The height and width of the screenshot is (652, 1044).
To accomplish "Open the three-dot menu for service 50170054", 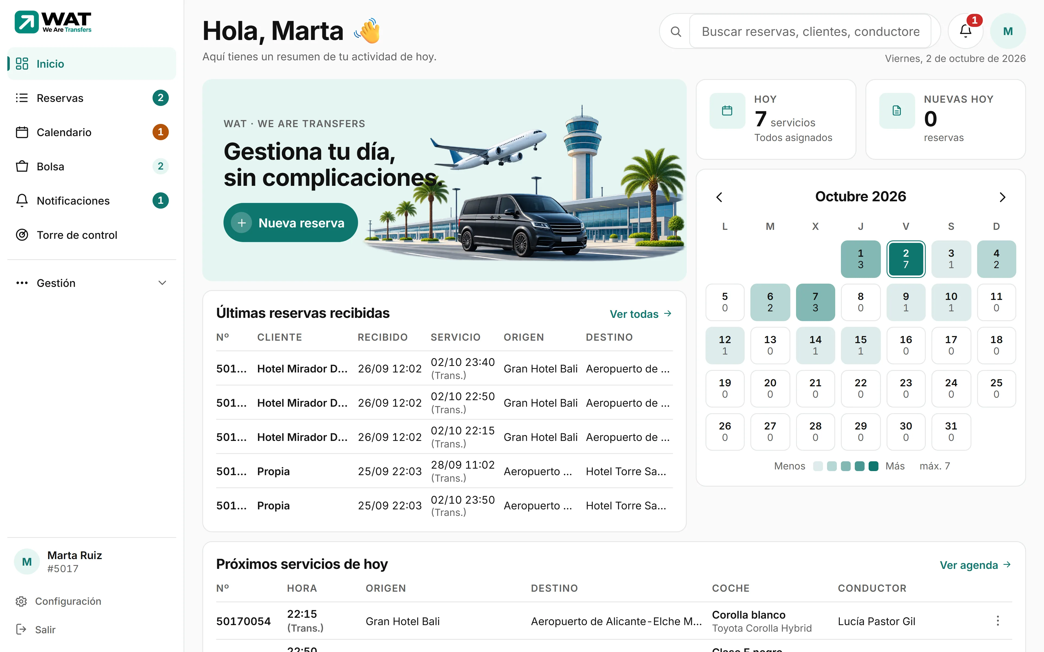I will click(x=998, y=621).
